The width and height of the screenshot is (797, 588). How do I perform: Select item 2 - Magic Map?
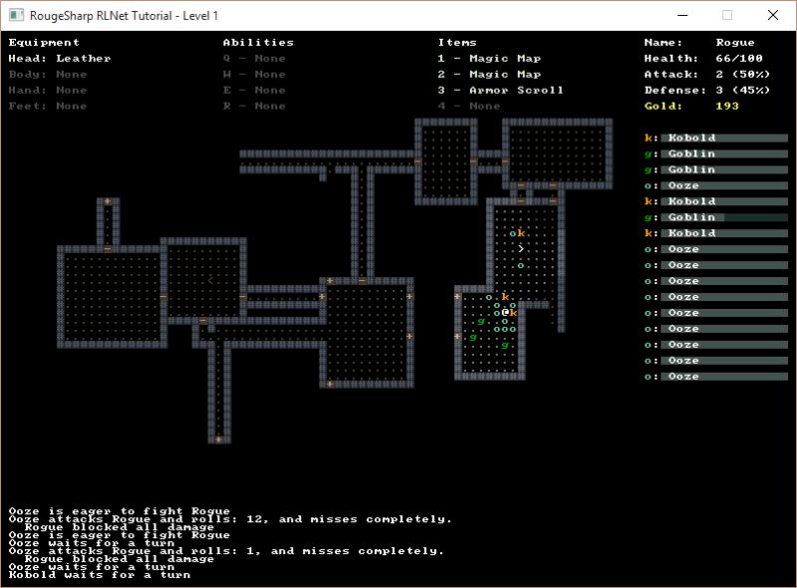[489, 75]
